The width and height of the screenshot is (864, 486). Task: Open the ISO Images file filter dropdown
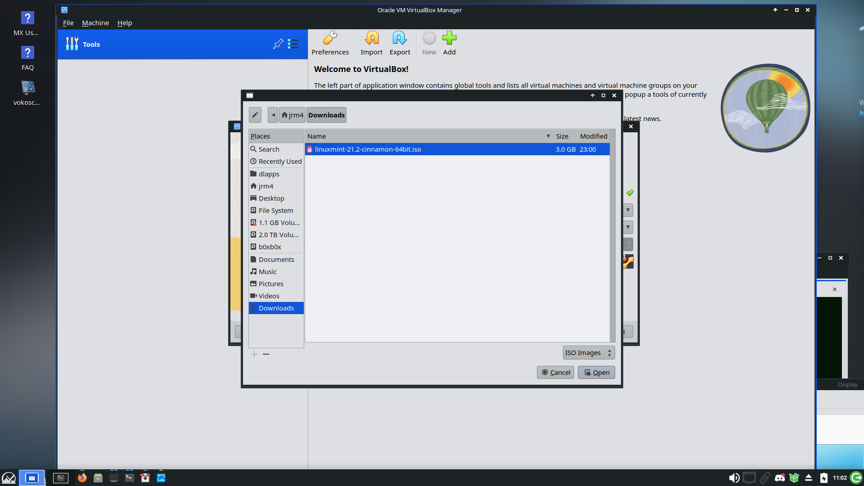pyautogui.click(x=589, y=353)
